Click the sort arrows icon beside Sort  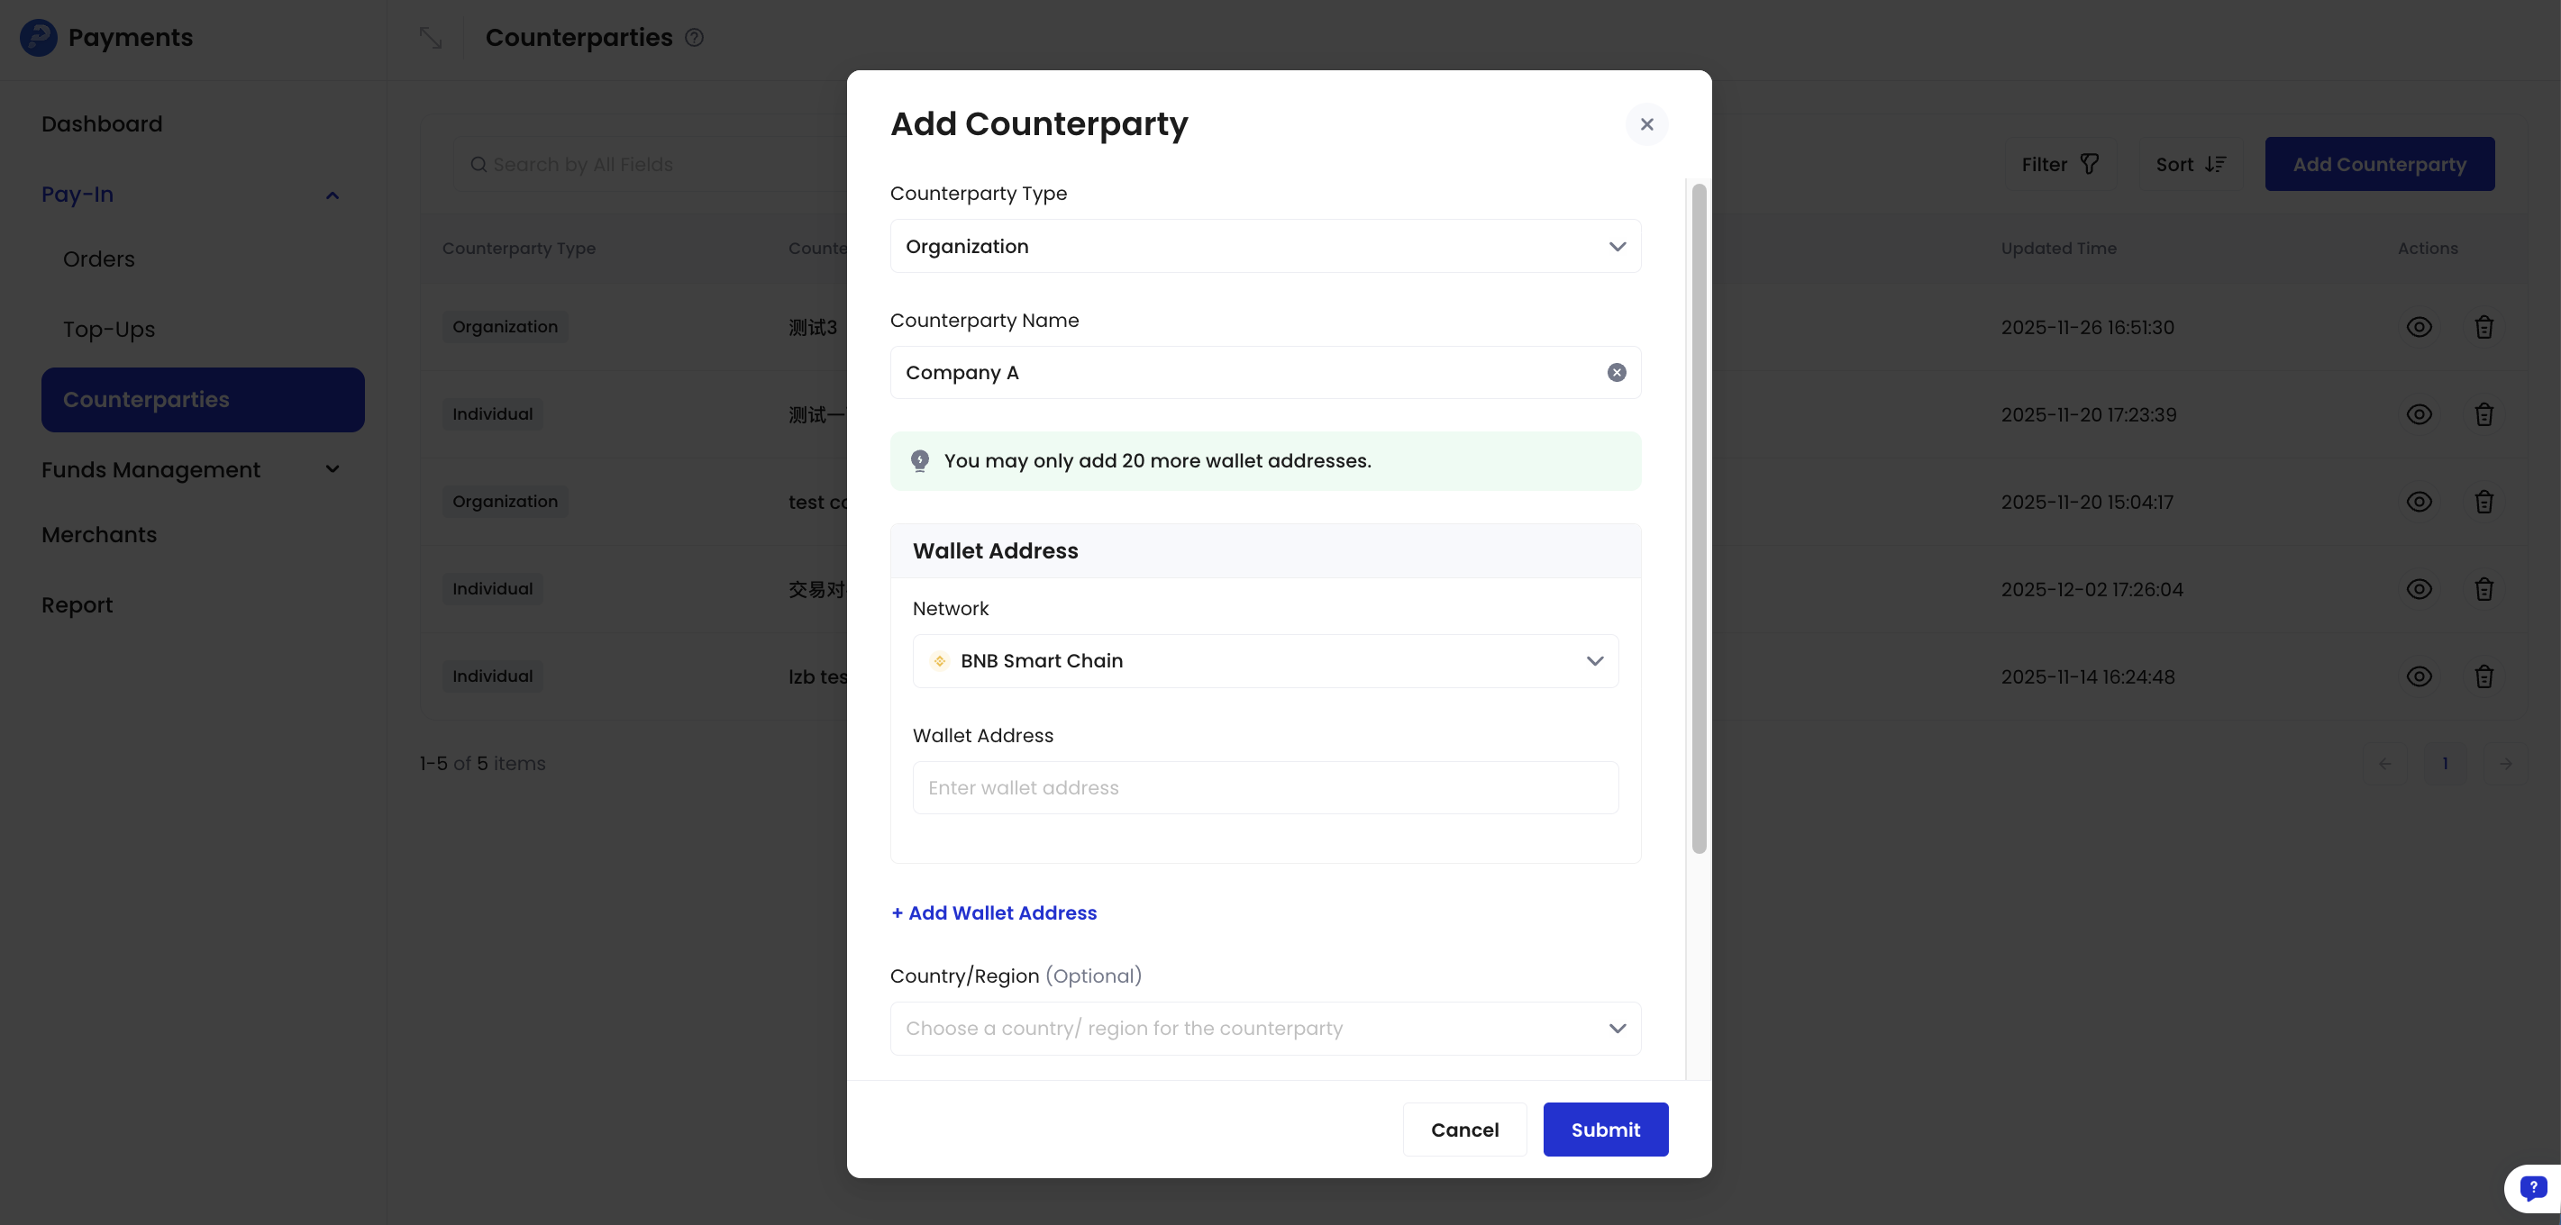2216,164
